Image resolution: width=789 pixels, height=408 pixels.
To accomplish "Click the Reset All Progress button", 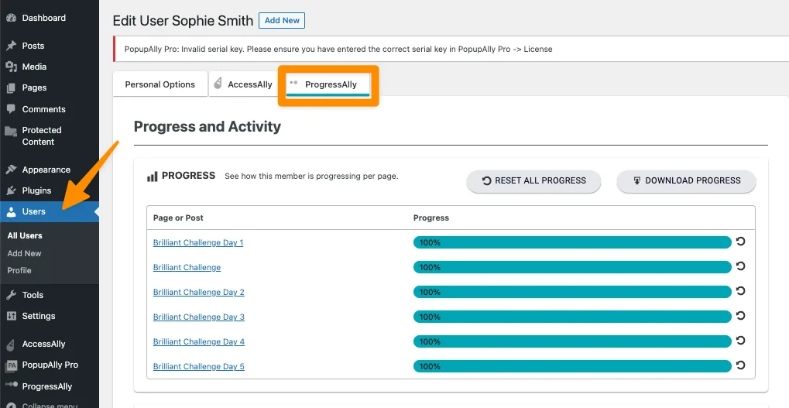I will click(533, 180).
